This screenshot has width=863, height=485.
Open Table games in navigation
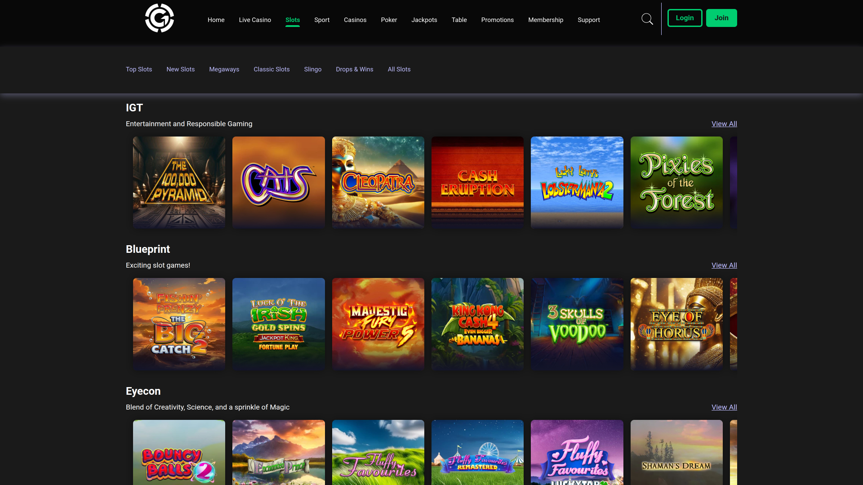pos(459,20)
